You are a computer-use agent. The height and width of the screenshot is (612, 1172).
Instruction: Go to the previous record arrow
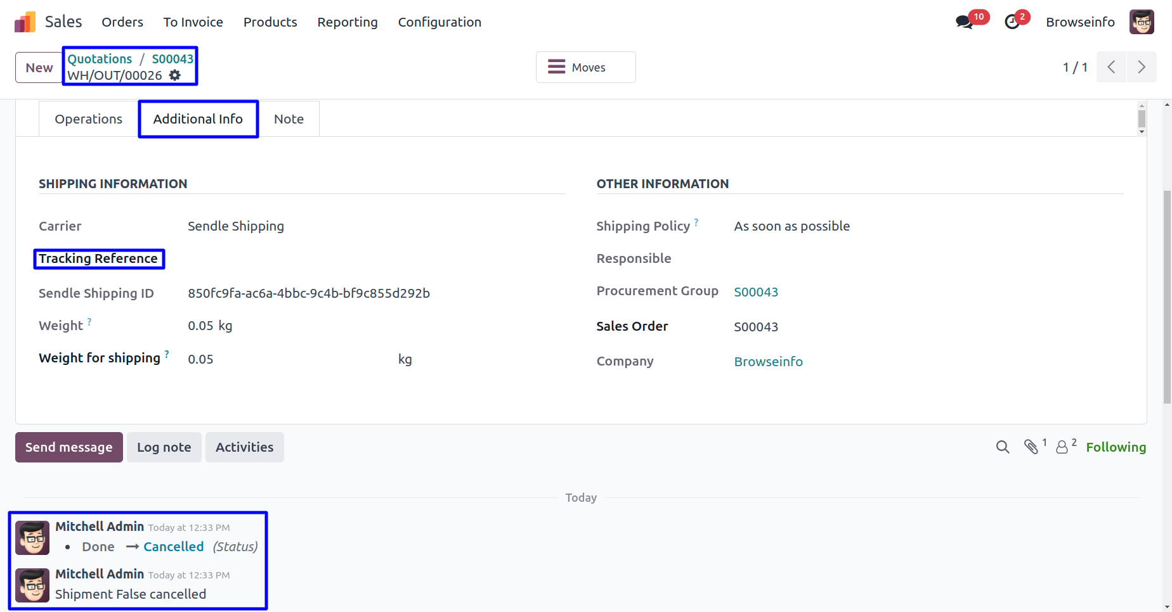tap(1111, 67)
